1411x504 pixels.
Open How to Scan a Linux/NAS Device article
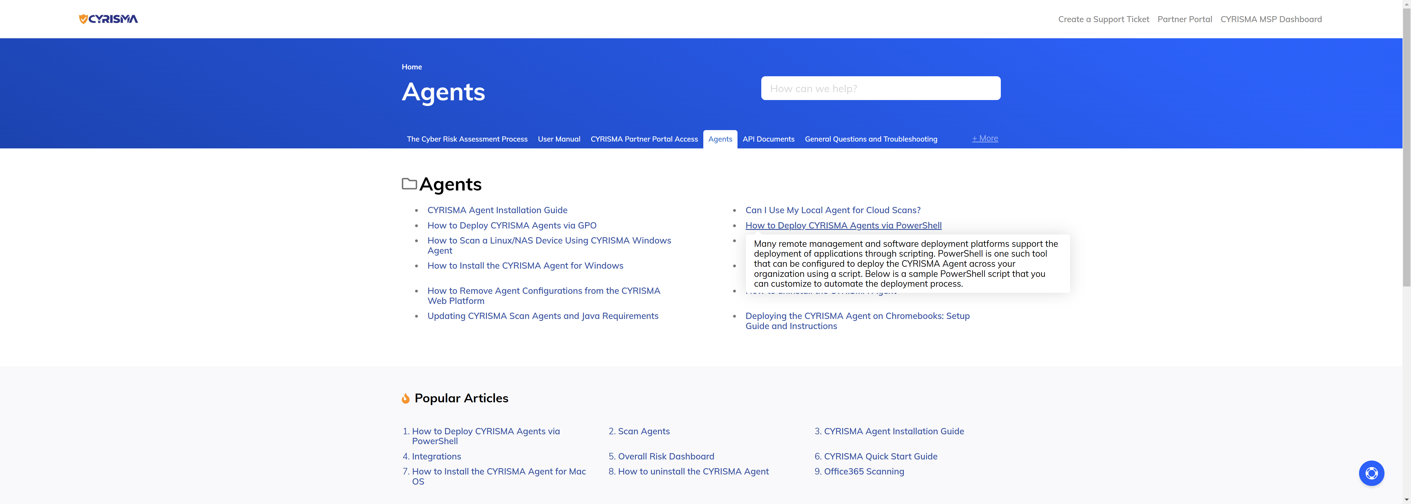click(x=549, y=245)
